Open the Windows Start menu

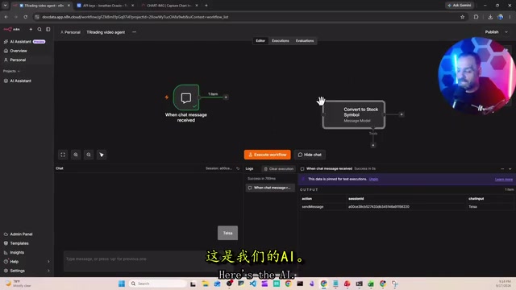(122, 284)
